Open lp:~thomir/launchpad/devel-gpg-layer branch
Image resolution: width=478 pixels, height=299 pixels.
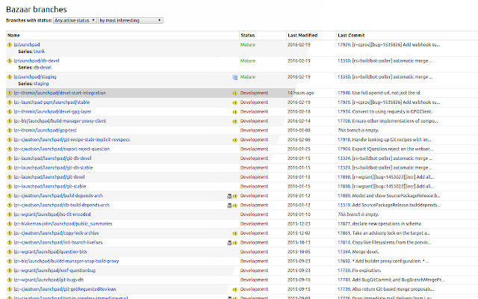tap(52, 111)
